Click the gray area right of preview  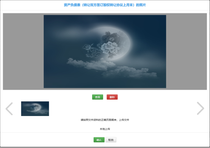pos(186,51)
